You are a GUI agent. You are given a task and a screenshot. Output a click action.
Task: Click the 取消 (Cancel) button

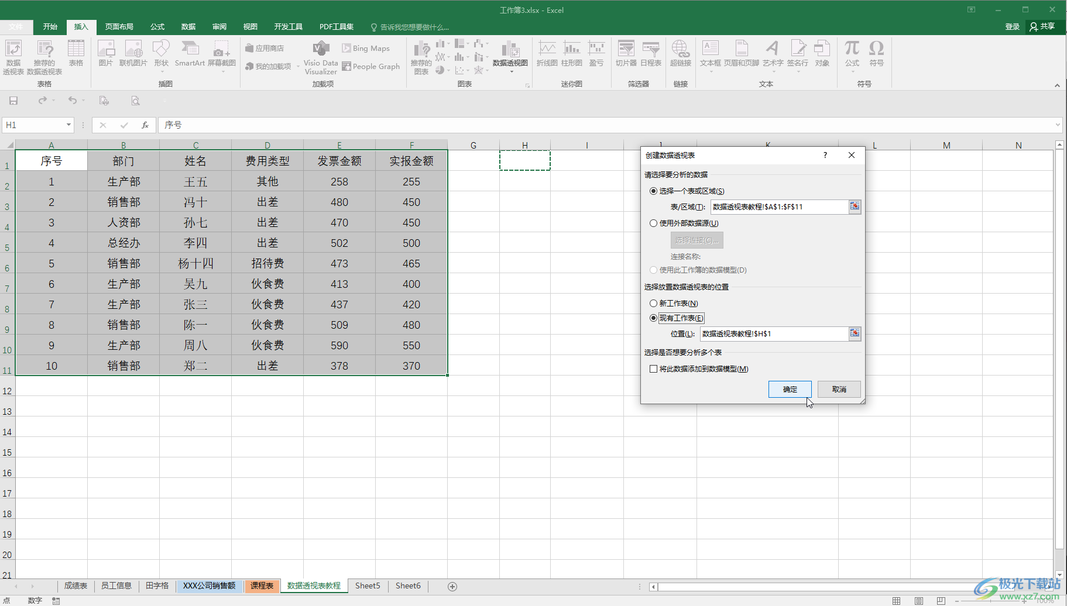pyautogui.click(x=839, y=389)
